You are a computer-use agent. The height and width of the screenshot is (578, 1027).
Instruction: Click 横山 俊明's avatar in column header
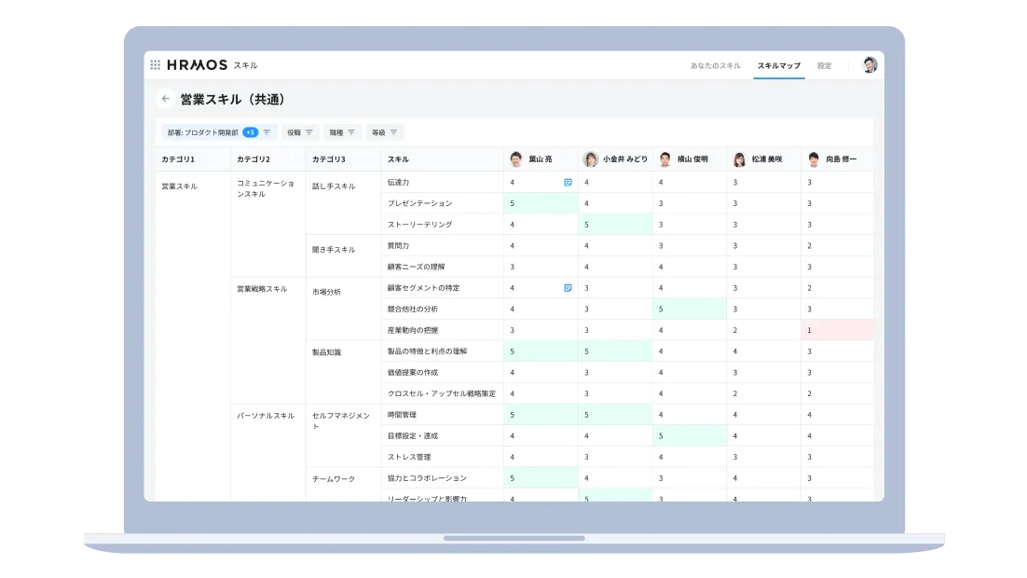tap(664, 159)
